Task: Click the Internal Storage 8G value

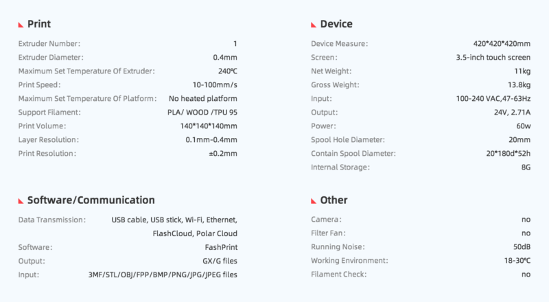Action: tap(526, 167)
